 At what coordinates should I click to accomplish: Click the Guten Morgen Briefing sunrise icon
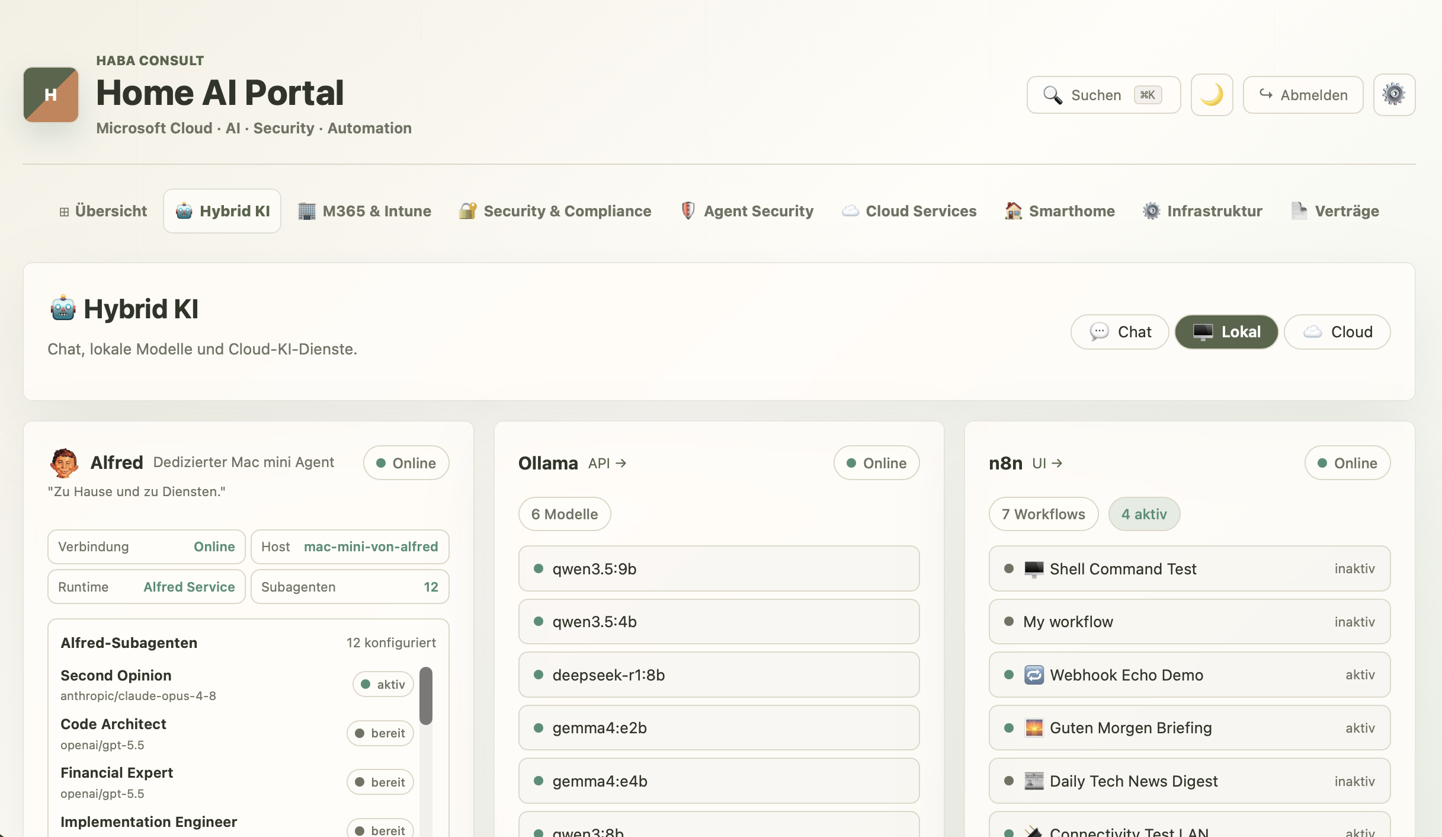(1034, 728)
